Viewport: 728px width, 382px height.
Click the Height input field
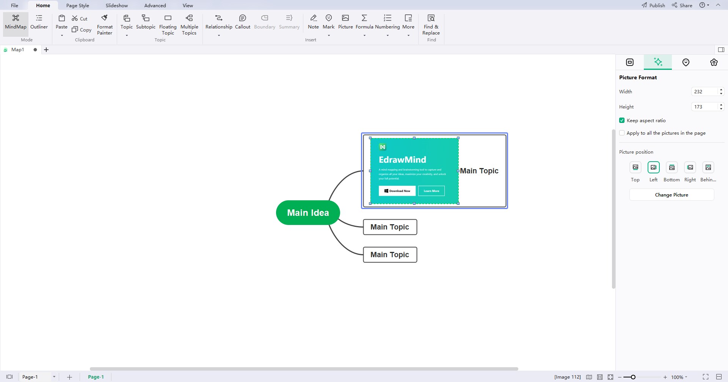click(704, 107)
